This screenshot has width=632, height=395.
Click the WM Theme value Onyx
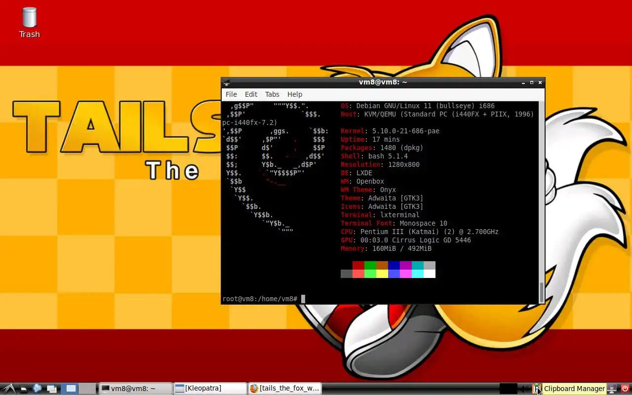pyautogui.click(x=388, y=190)
